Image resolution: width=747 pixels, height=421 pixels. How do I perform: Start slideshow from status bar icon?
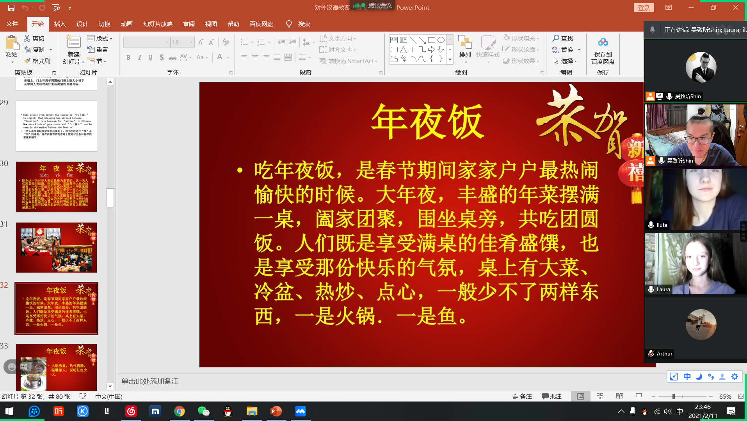pos(639,396)
